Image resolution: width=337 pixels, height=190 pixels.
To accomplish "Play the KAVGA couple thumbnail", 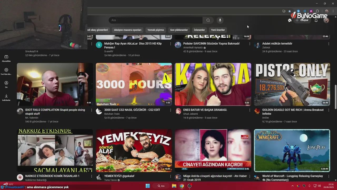I will 213,84.
